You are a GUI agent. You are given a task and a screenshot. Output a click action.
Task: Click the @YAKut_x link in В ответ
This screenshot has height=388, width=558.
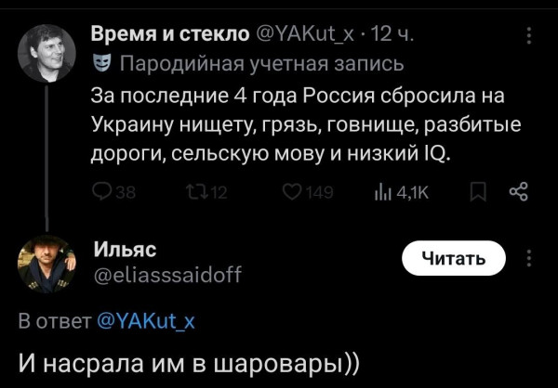[x=148, y=321]
